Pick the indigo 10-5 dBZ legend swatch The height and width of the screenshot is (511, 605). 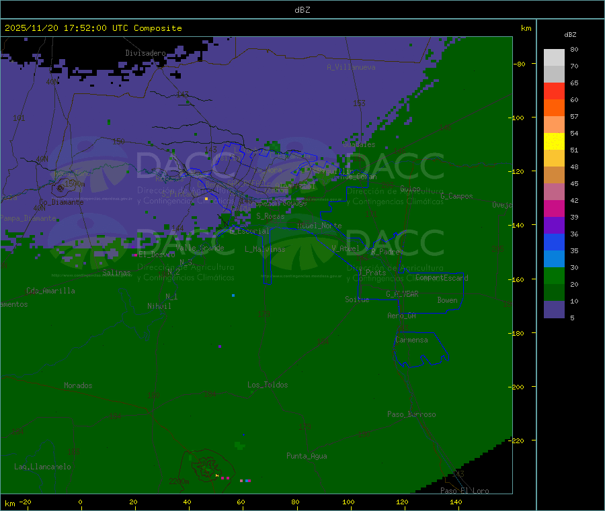coord(554,310)
